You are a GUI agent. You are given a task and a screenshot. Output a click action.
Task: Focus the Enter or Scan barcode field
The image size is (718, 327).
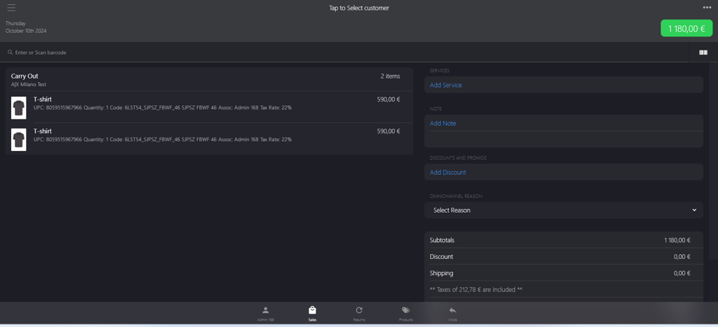click(x=344, y=53)
